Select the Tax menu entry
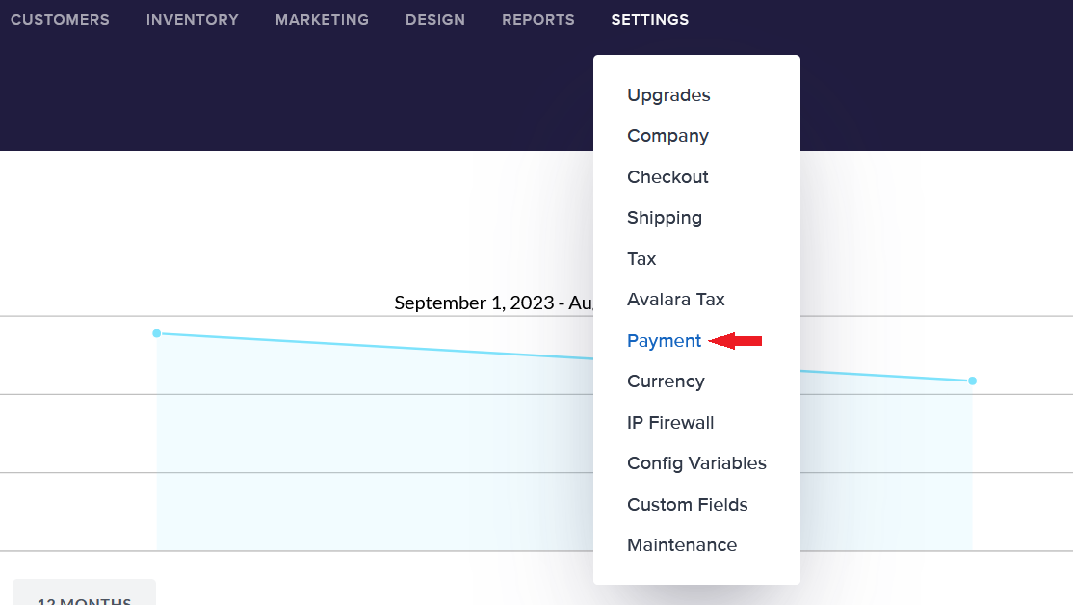The image size is (1073, 605). [641, 259]
